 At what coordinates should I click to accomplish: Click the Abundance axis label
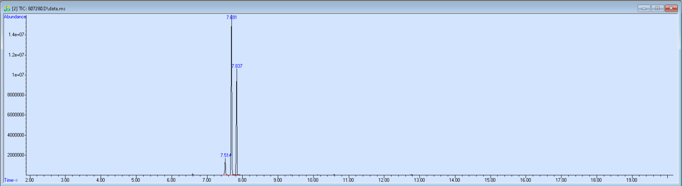[x=15, y=16]
